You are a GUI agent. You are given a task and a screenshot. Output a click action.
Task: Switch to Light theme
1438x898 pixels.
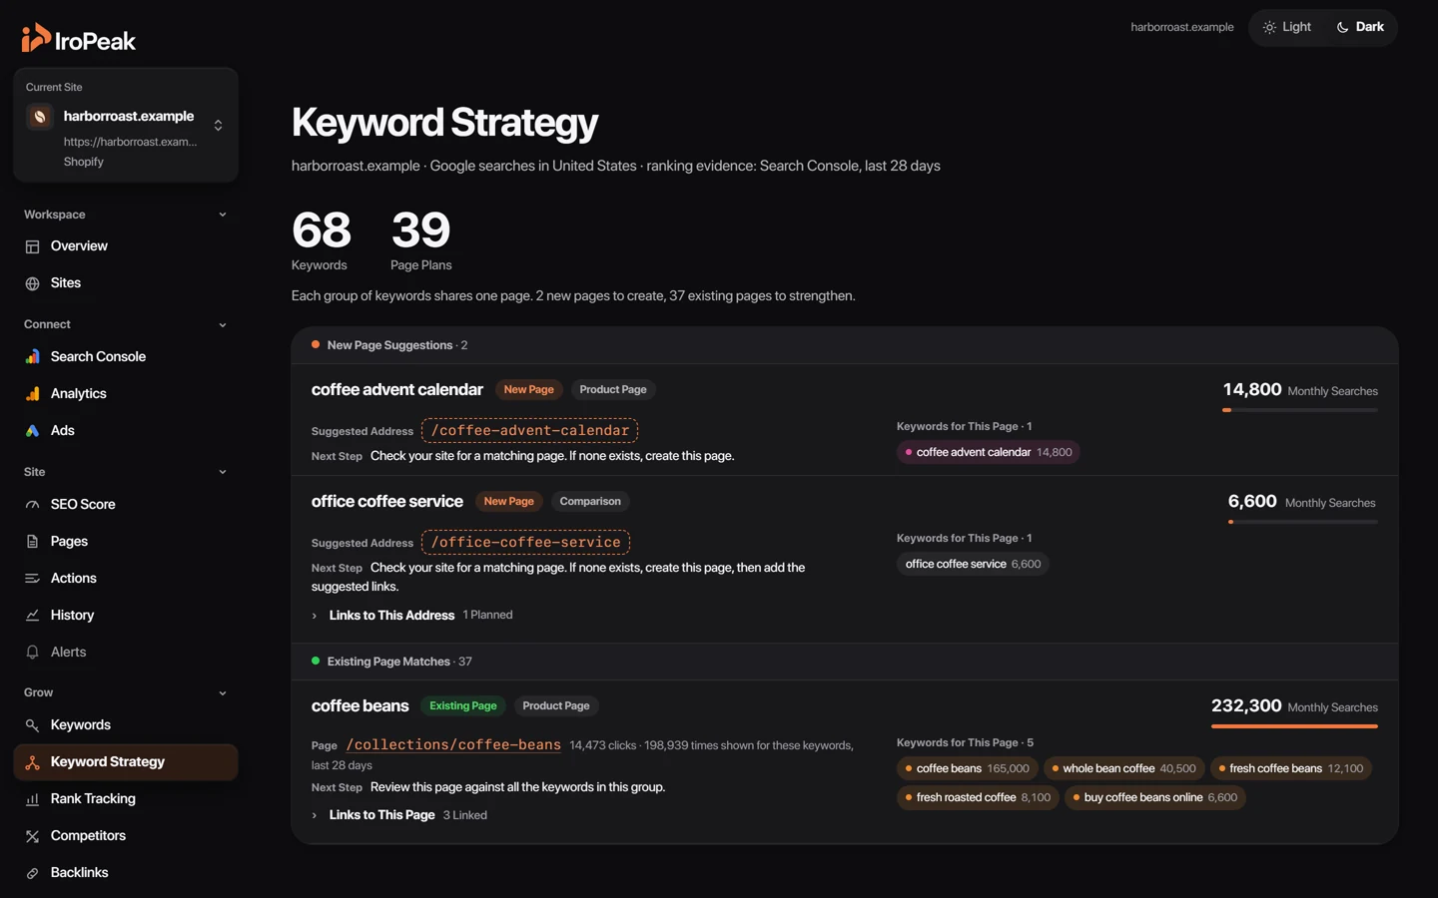1287,27
